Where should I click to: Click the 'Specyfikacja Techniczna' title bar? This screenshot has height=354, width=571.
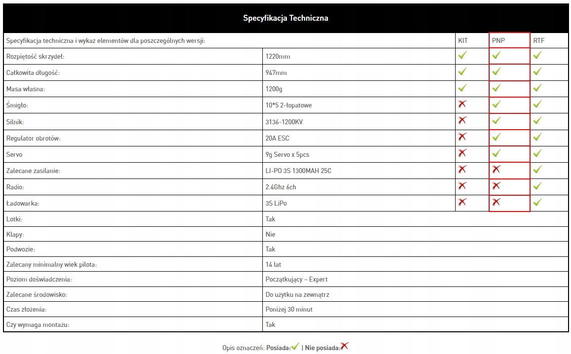285,18
